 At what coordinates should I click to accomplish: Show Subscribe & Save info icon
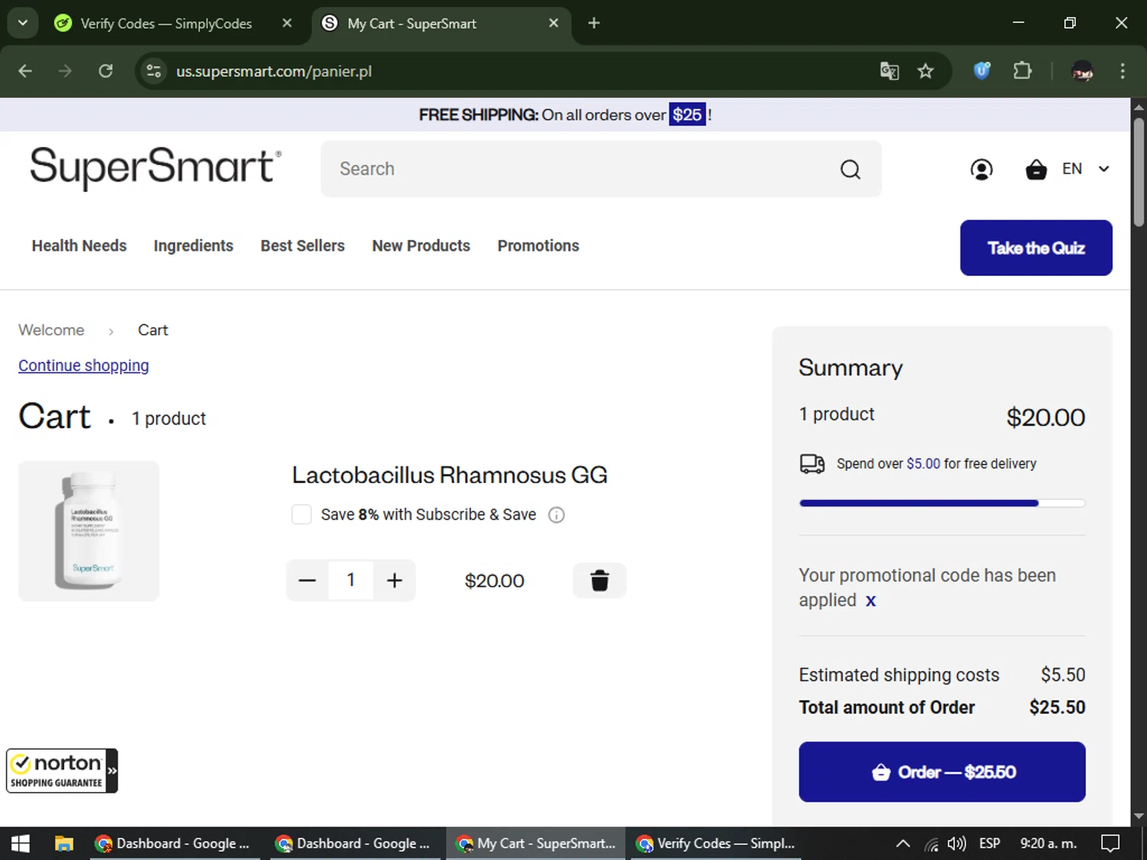(557, 515)
